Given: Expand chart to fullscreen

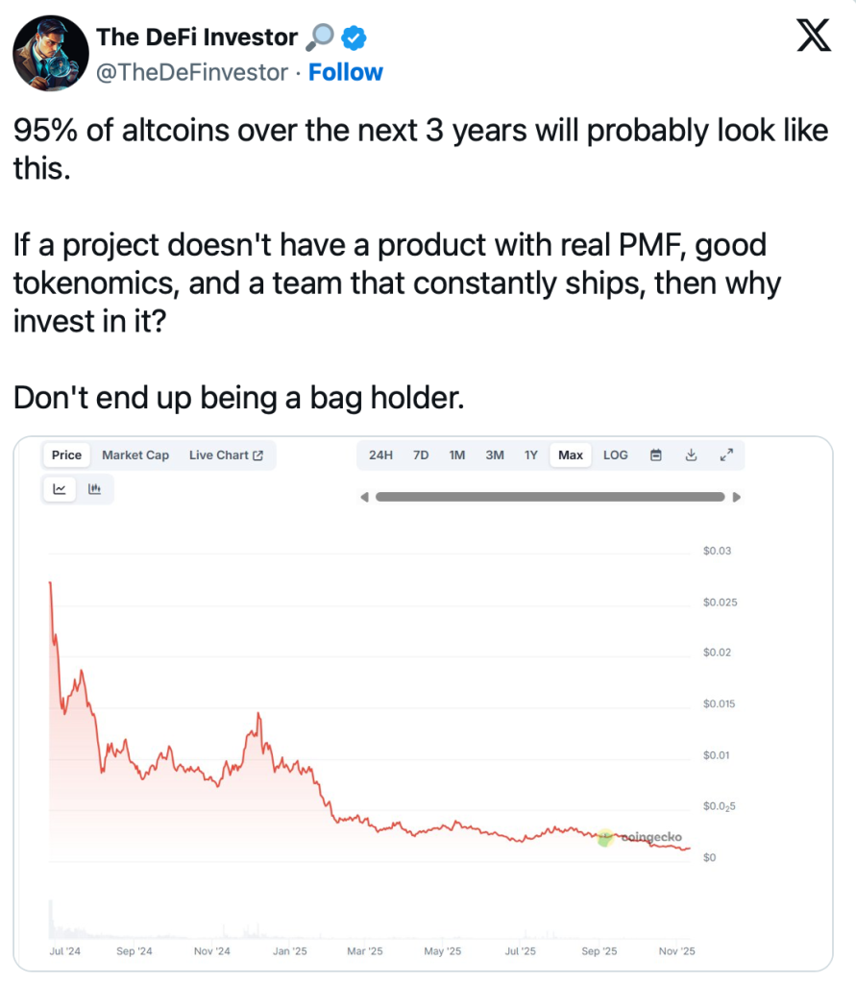Looking at the screenshot, I should 726,455.
